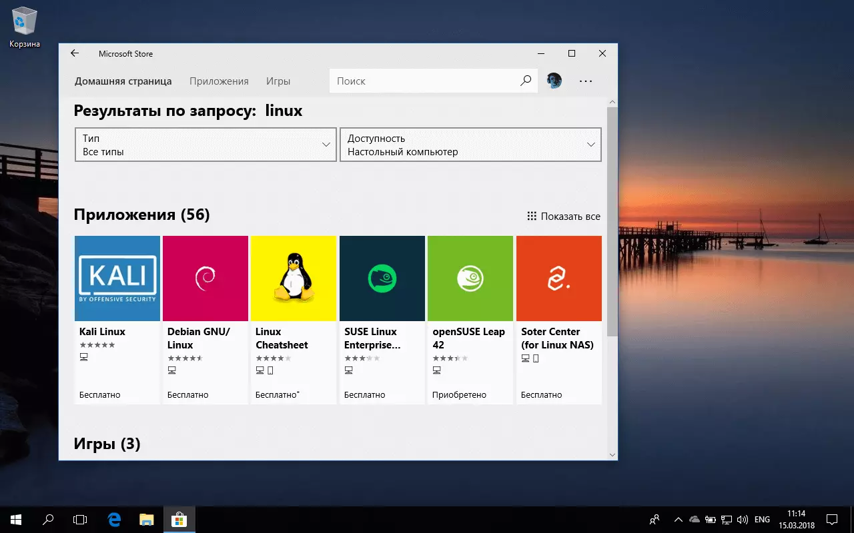854x533 pixels.
Task: Click the OneDrive cloud tray icon
Action: [694, 519]
